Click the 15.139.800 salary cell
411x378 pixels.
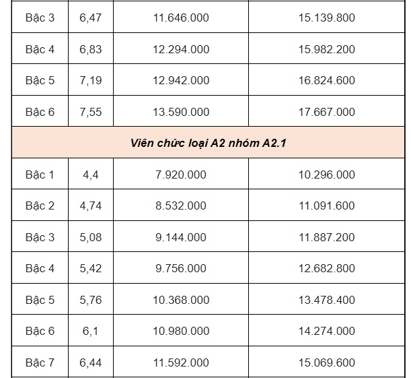click(x=326, y=18)
